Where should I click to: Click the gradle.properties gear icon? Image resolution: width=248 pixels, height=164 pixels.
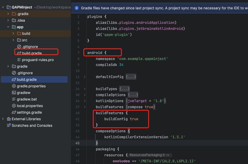click(x=14, y=86)
